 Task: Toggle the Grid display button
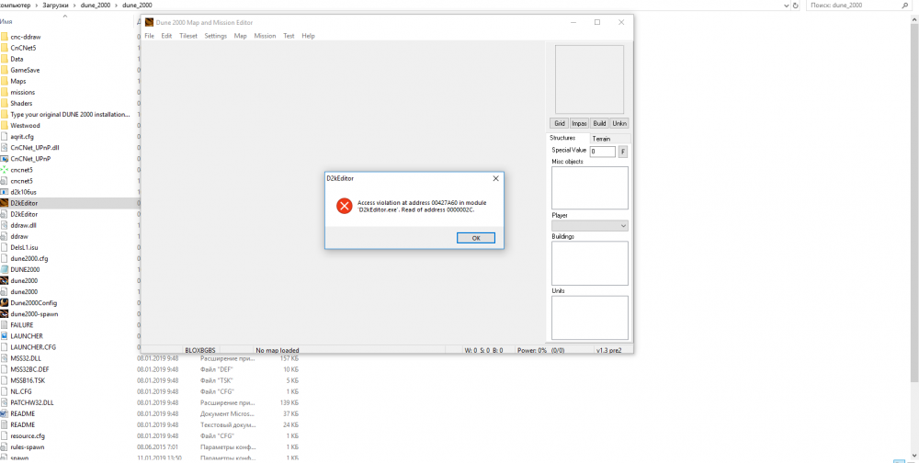point(559,124)
